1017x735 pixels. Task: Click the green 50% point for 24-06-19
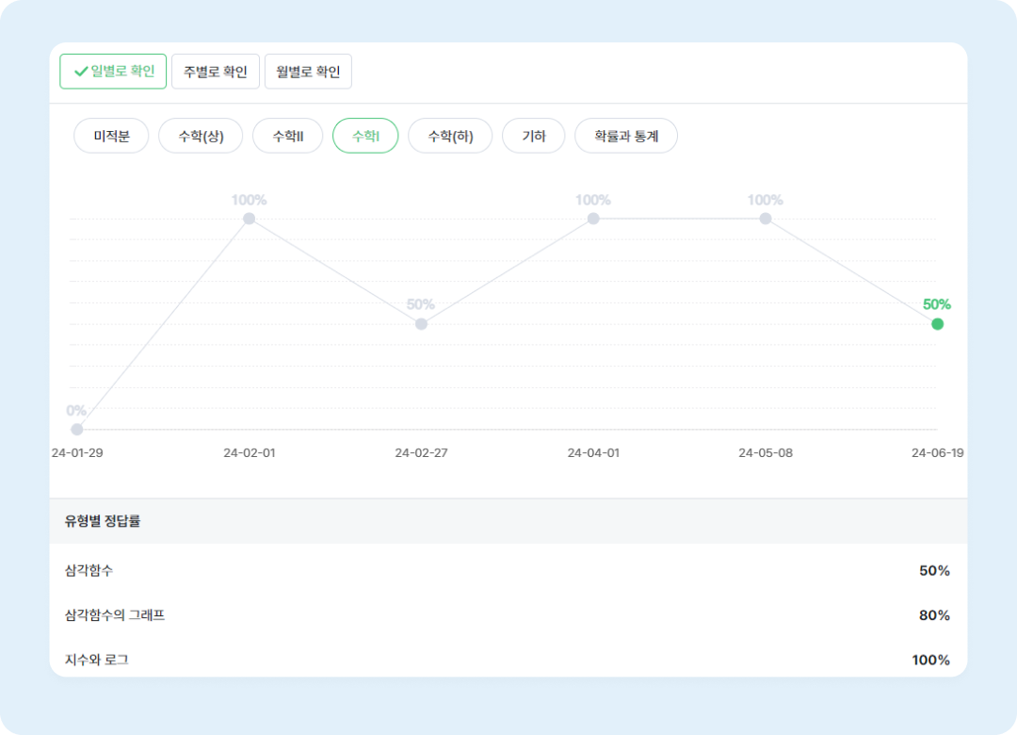937,324
